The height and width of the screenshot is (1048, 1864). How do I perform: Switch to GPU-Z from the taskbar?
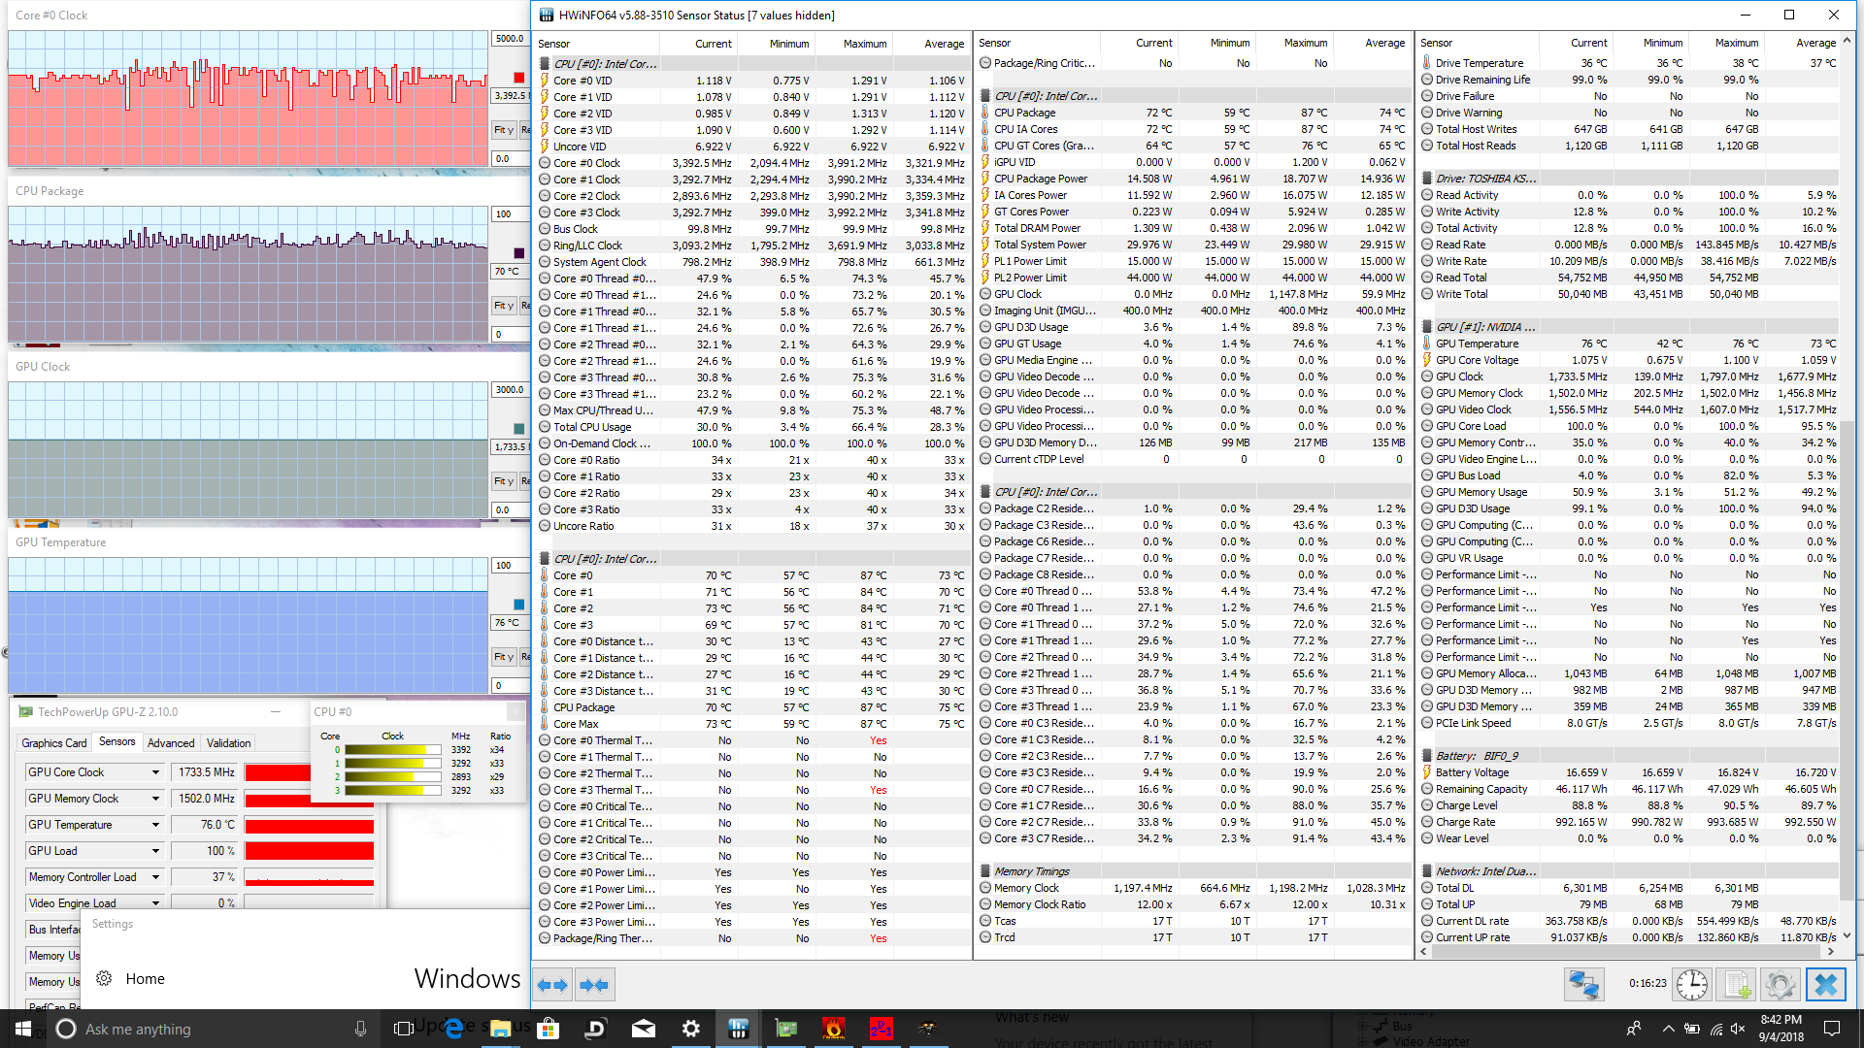[x=785, y=1029]
